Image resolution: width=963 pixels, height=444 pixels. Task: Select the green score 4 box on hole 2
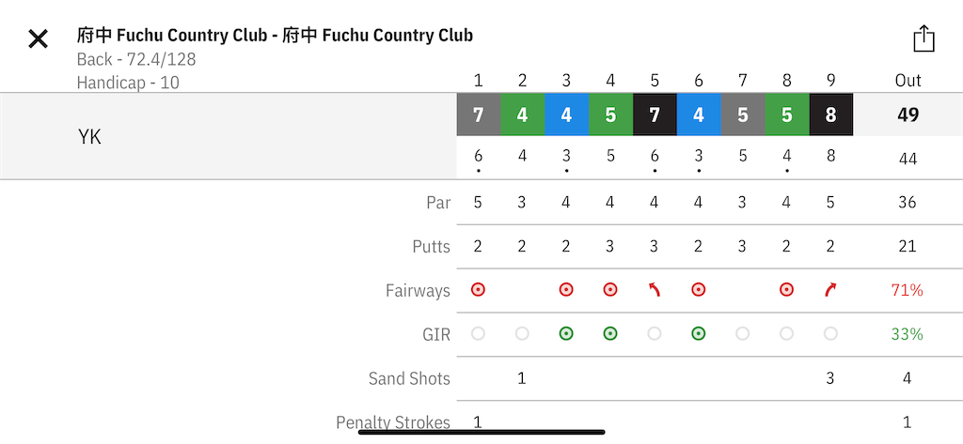(x=523, y=115)
